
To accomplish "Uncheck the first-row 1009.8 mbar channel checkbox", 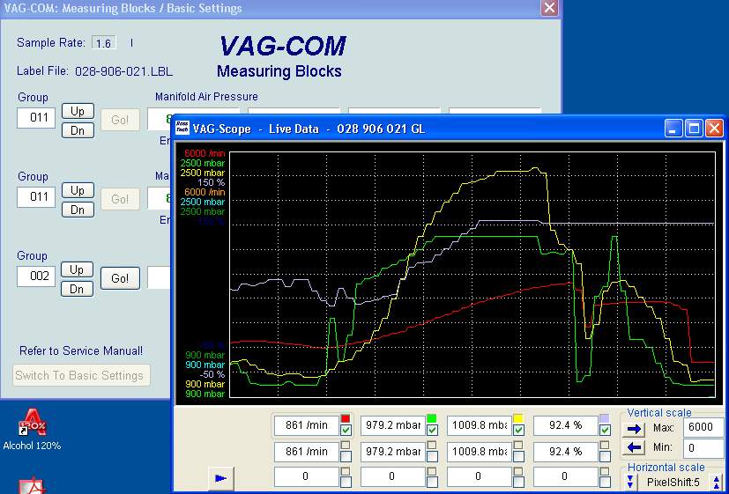I will pos(518,431).
